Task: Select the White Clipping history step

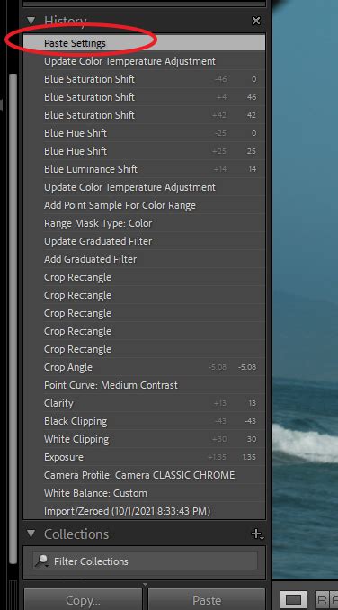Action: pos(145,439)
